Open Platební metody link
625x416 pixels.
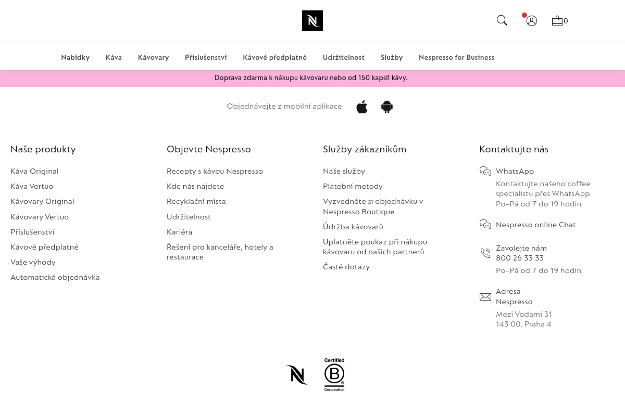pos(353,186)
